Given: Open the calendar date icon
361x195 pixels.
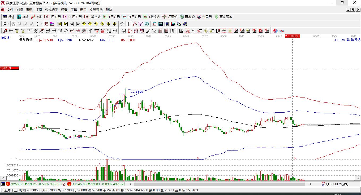Looking at the screenshot, I should [x=154, y=24].
